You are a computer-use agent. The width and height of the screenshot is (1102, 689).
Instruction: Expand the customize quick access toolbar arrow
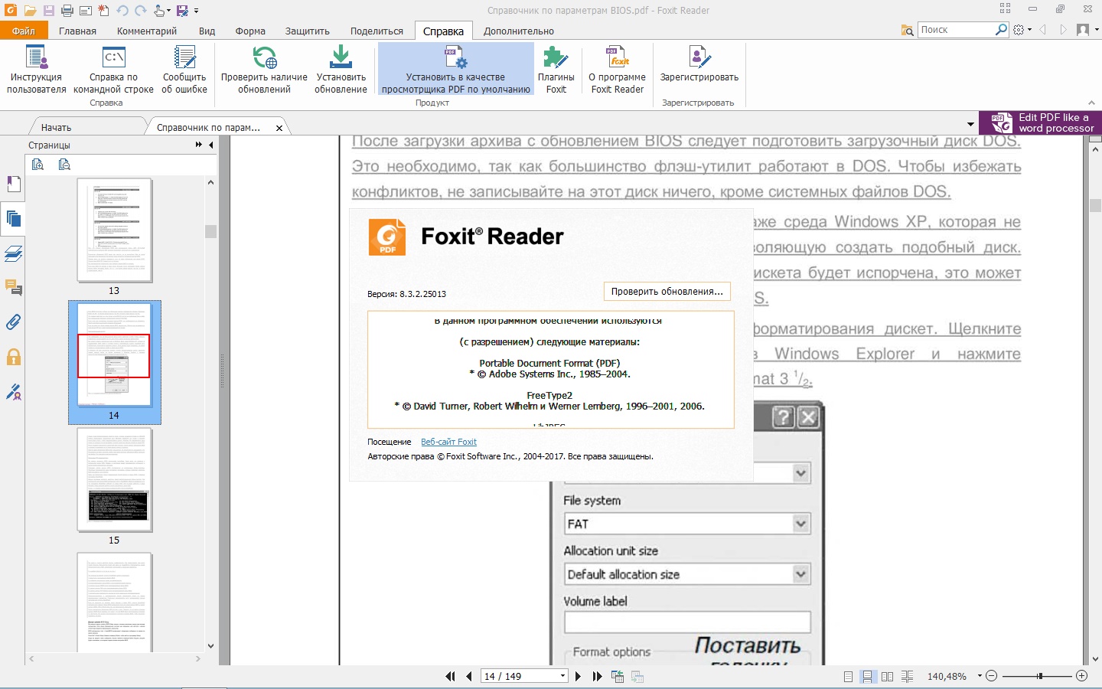click(197, 11)
